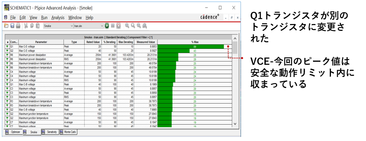The width and height of the screenshot is (366, 141).
Task: Open the Run menu
Action: [x=44, y=18]
